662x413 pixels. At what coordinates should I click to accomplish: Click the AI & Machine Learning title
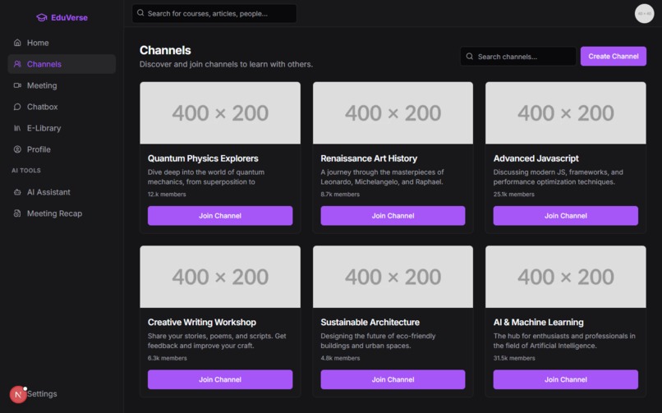click(x=538, y=322)
